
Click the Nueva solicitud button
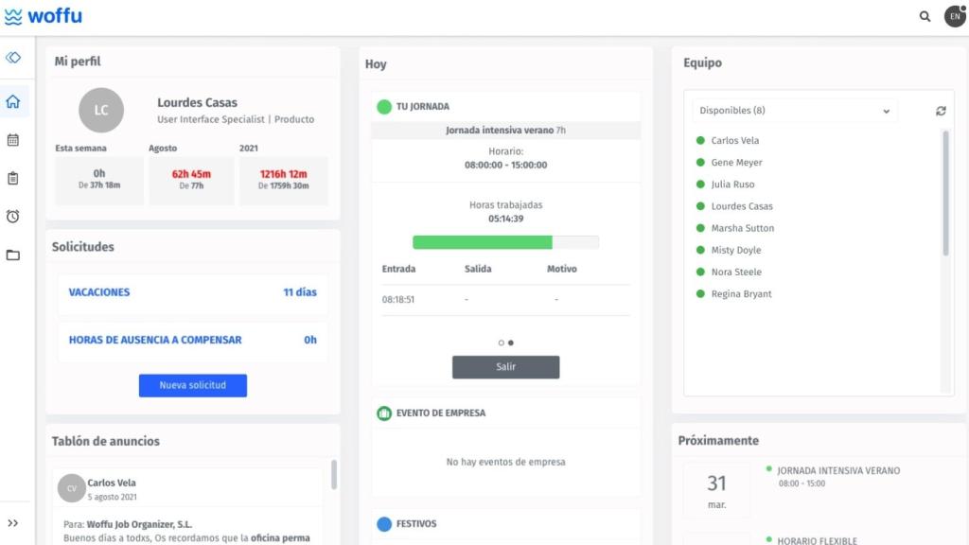tap(193, 385)
